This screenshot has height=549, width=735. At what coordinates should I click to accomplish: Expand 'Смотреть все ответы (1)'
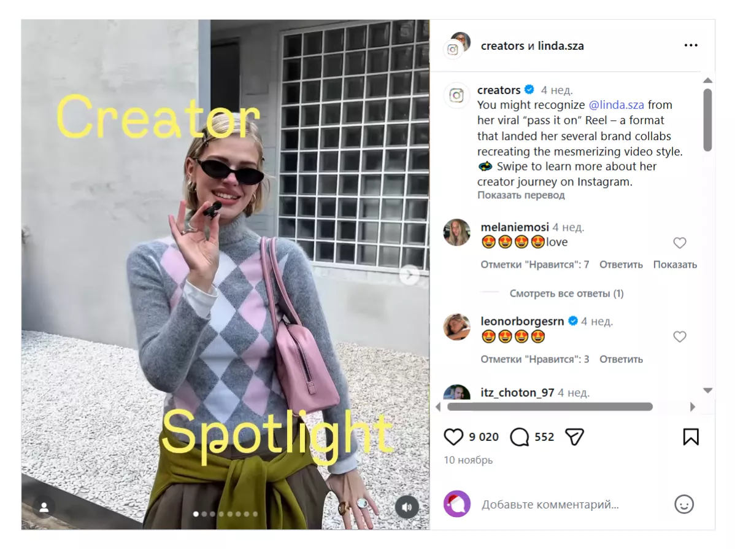pos(566,294)
